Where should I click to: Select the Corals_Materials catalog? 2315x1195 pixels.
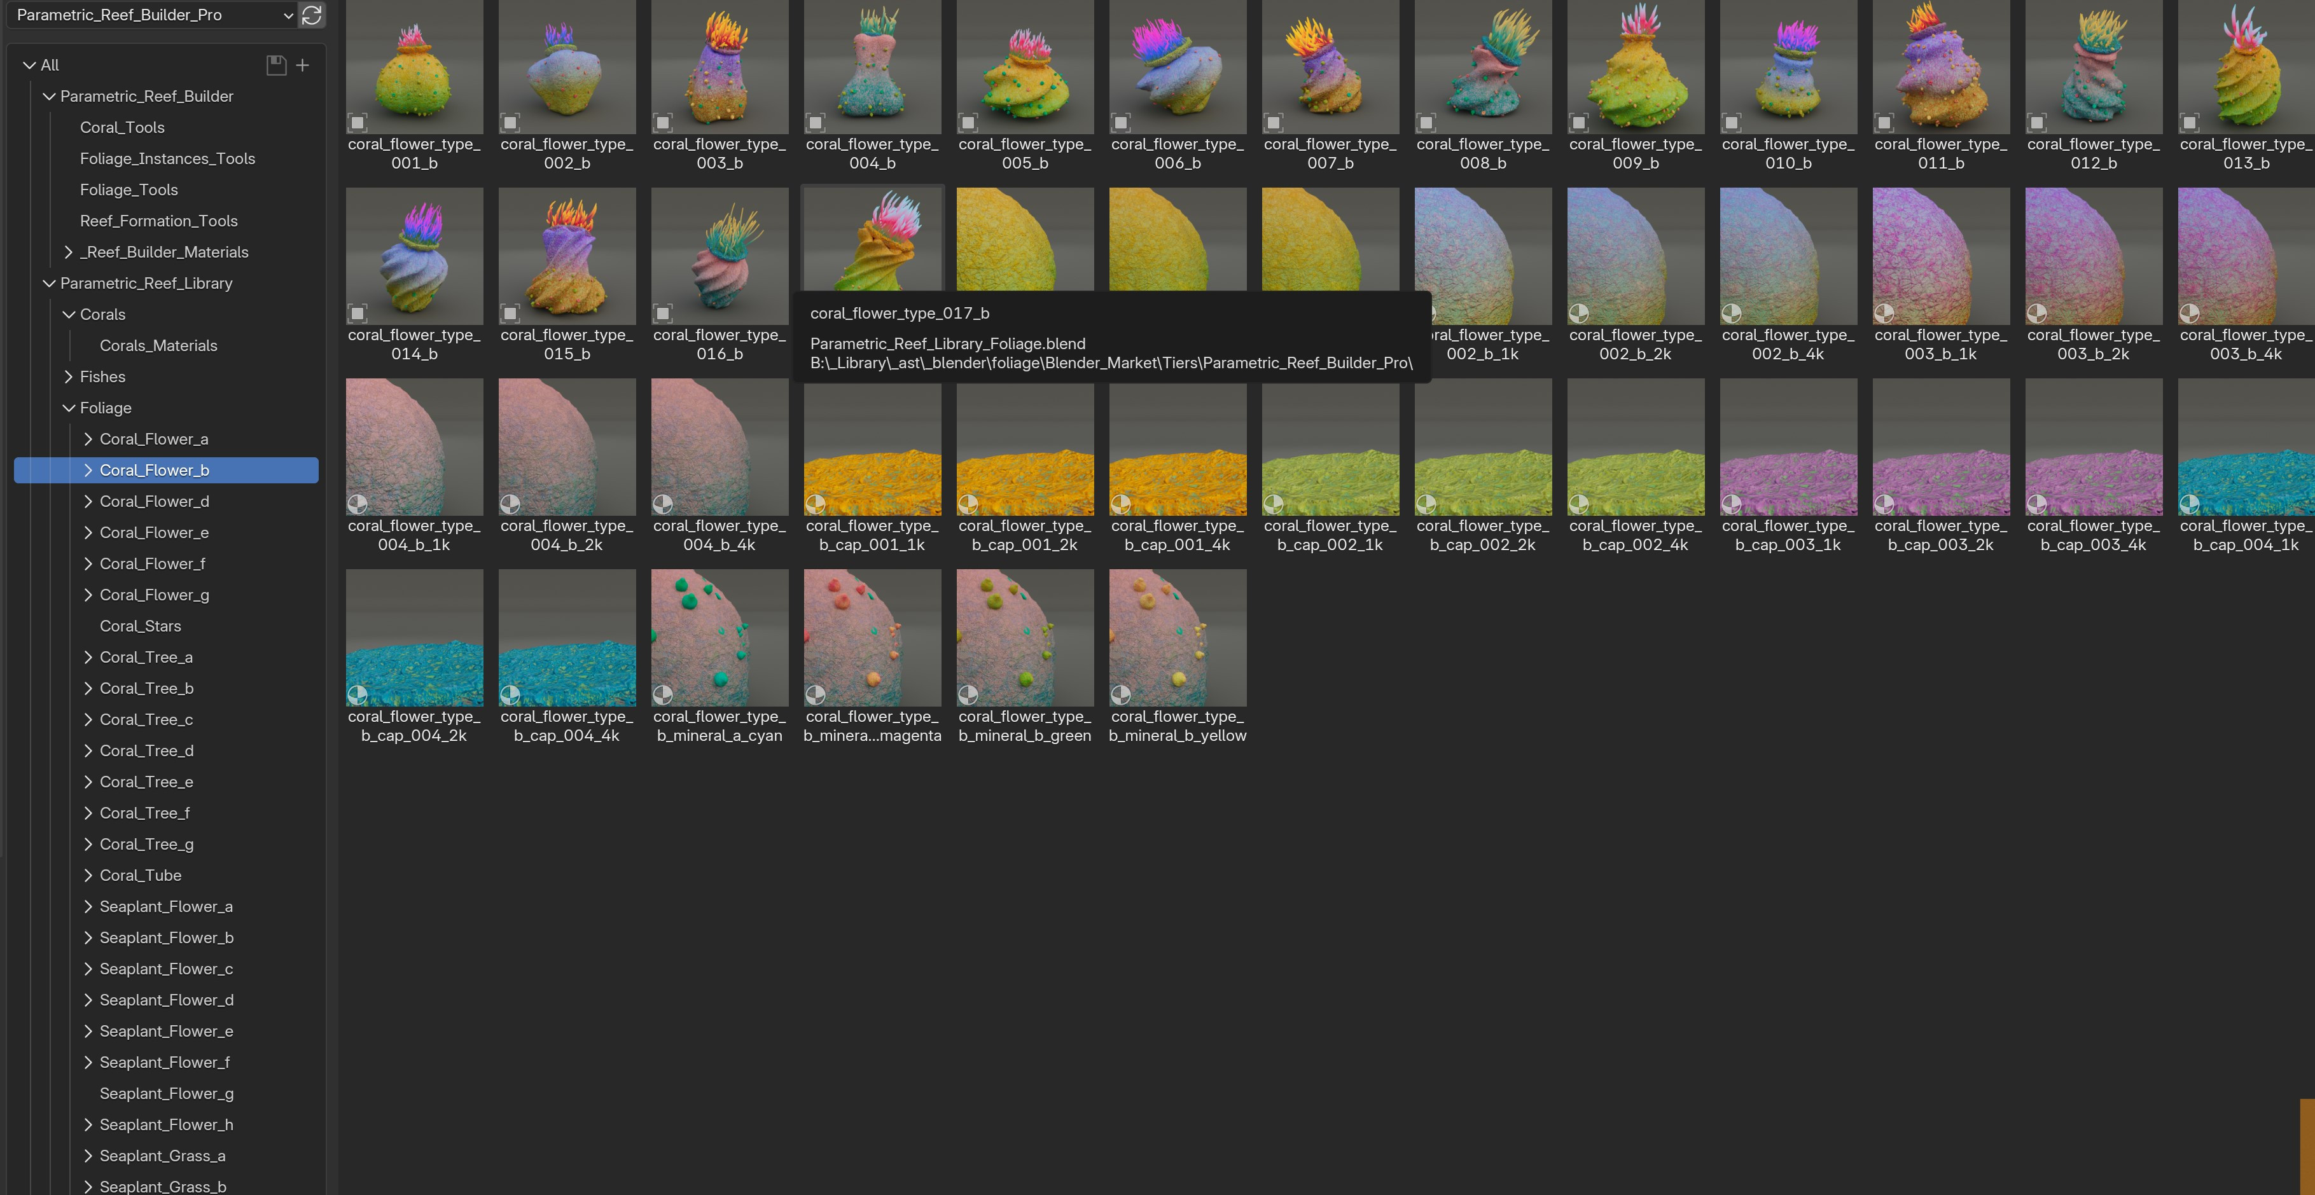158,345
